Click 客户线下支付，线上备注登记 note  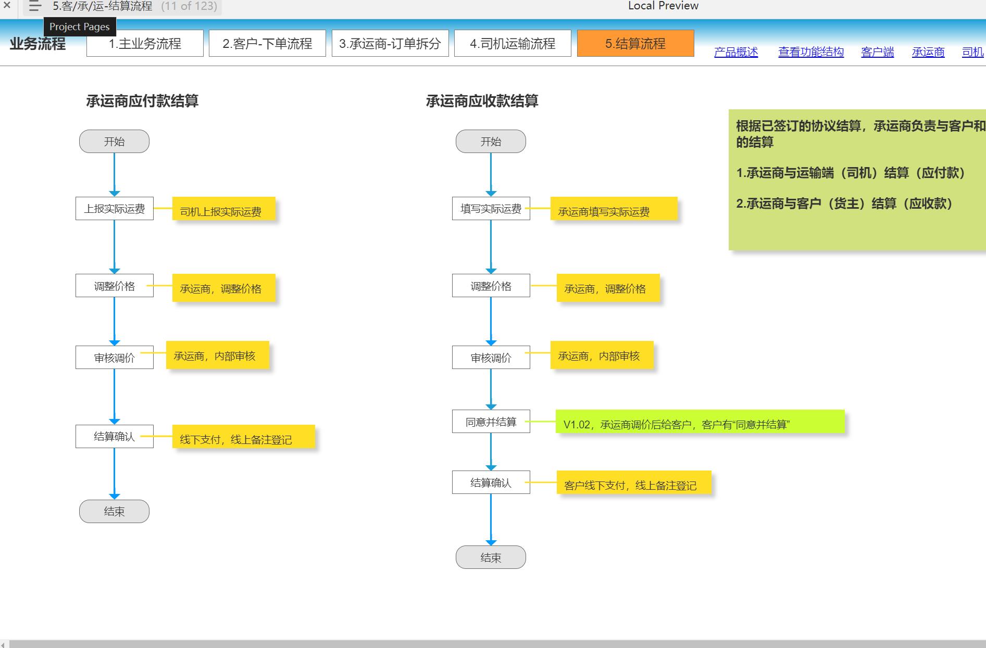634,483
